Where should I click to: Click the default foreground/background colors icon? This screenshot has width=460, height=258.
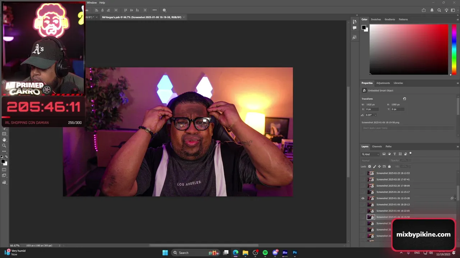[2, 157]
